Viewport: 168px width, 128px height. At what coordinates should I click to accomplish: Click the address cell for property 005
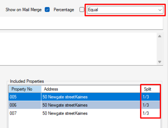(x=91, y=97)
